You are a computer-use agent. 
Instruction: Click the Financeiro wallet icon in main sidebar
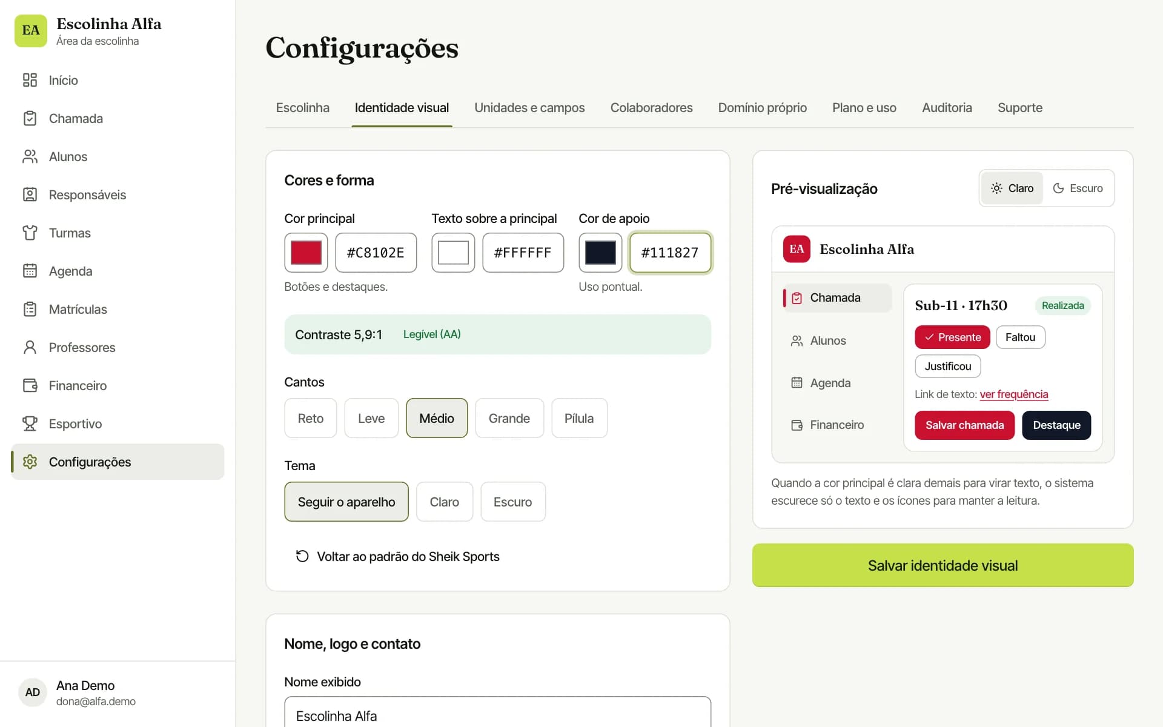coord(30,385)
